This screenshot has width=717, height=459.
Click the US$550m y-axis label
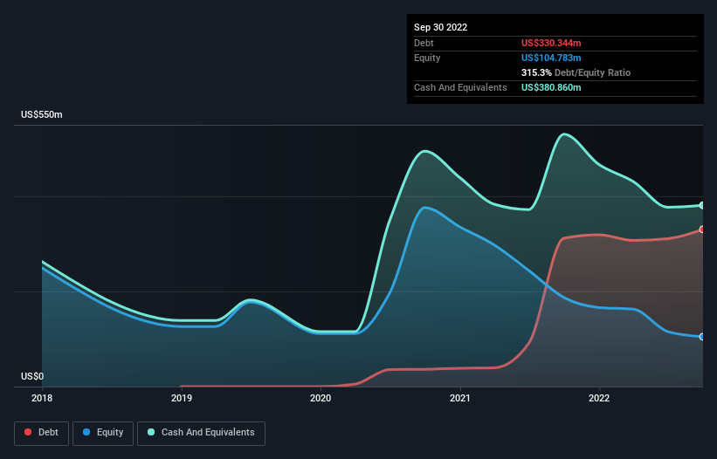pyautogui.click(x=42, y=114)
